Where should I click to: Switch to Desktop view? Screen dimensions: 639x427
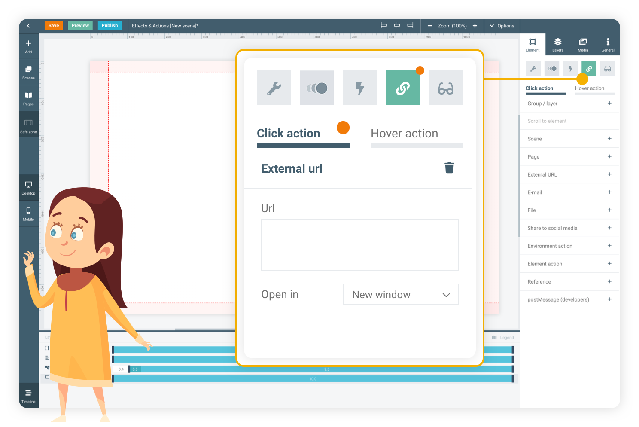(28, 187)
